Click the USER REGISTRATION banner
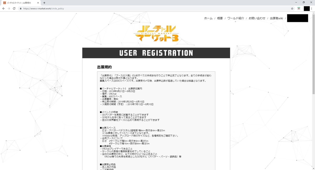The width and height of the screenshot is (315, 170). point(156,53)
